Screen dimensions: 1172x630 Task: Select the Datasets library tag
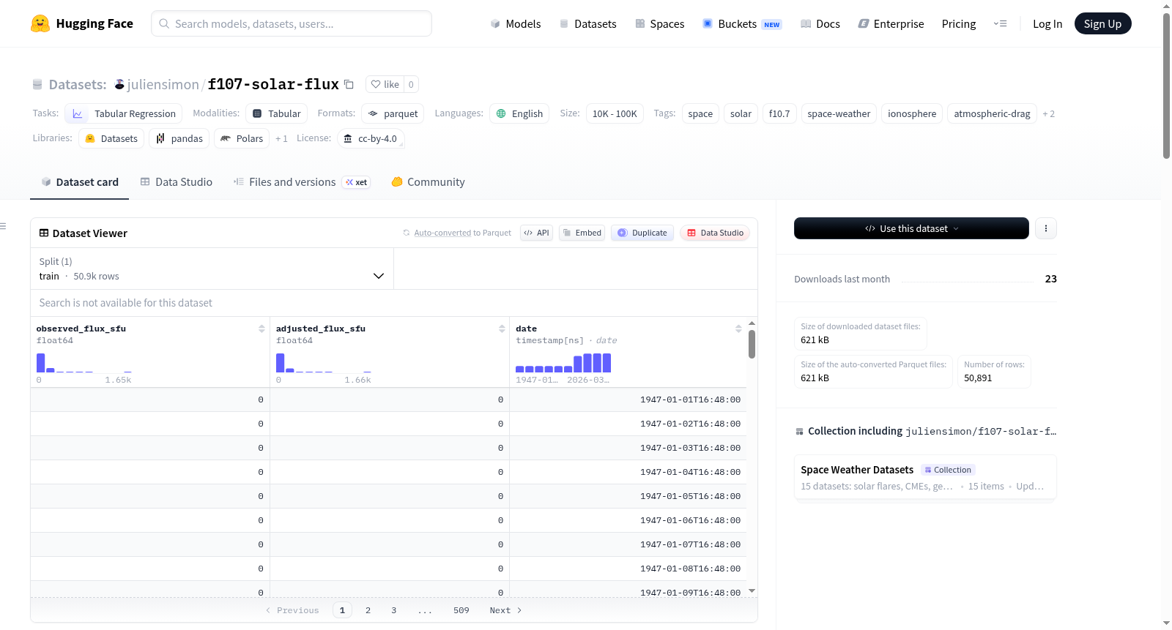[x=111, y=138]
